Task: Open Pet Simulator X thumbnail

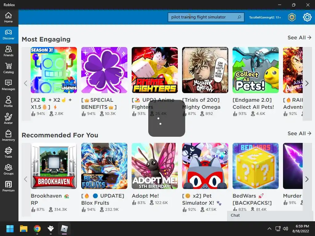Action: tap(205, 166)
